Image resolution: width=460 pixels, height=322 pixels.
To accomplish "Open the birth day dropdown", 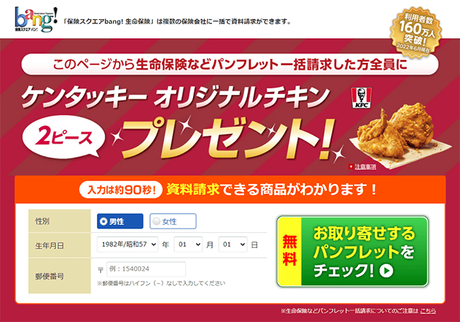I will (233, 244).
